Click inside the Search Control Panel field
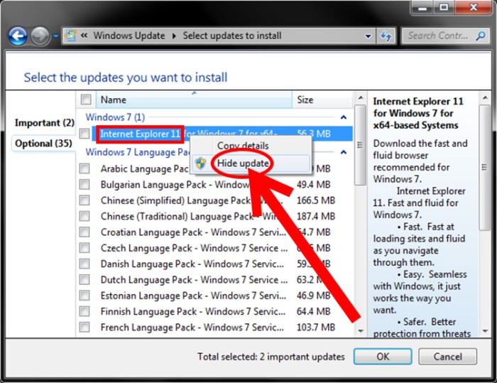The height and width of the screenshot is (383, 497). point(437,36)
